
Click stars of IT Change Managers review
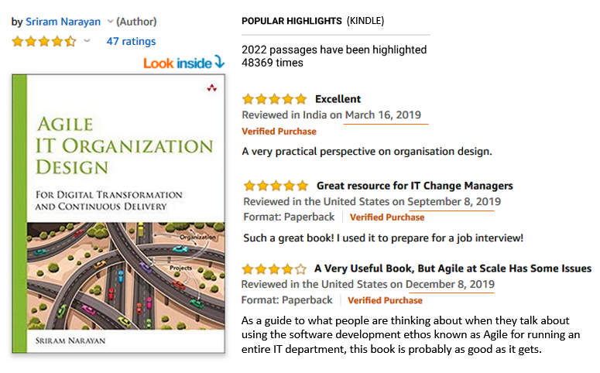(276, 186)
